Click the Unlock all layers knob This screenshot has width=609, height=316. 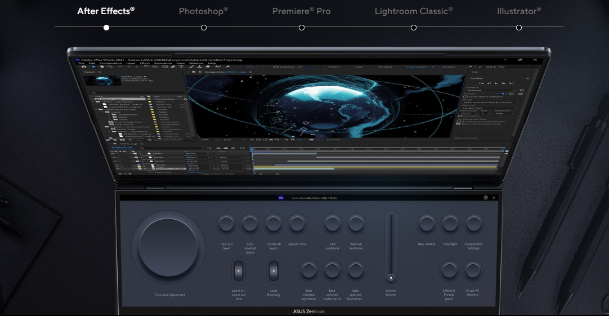(x=274, y=224)
